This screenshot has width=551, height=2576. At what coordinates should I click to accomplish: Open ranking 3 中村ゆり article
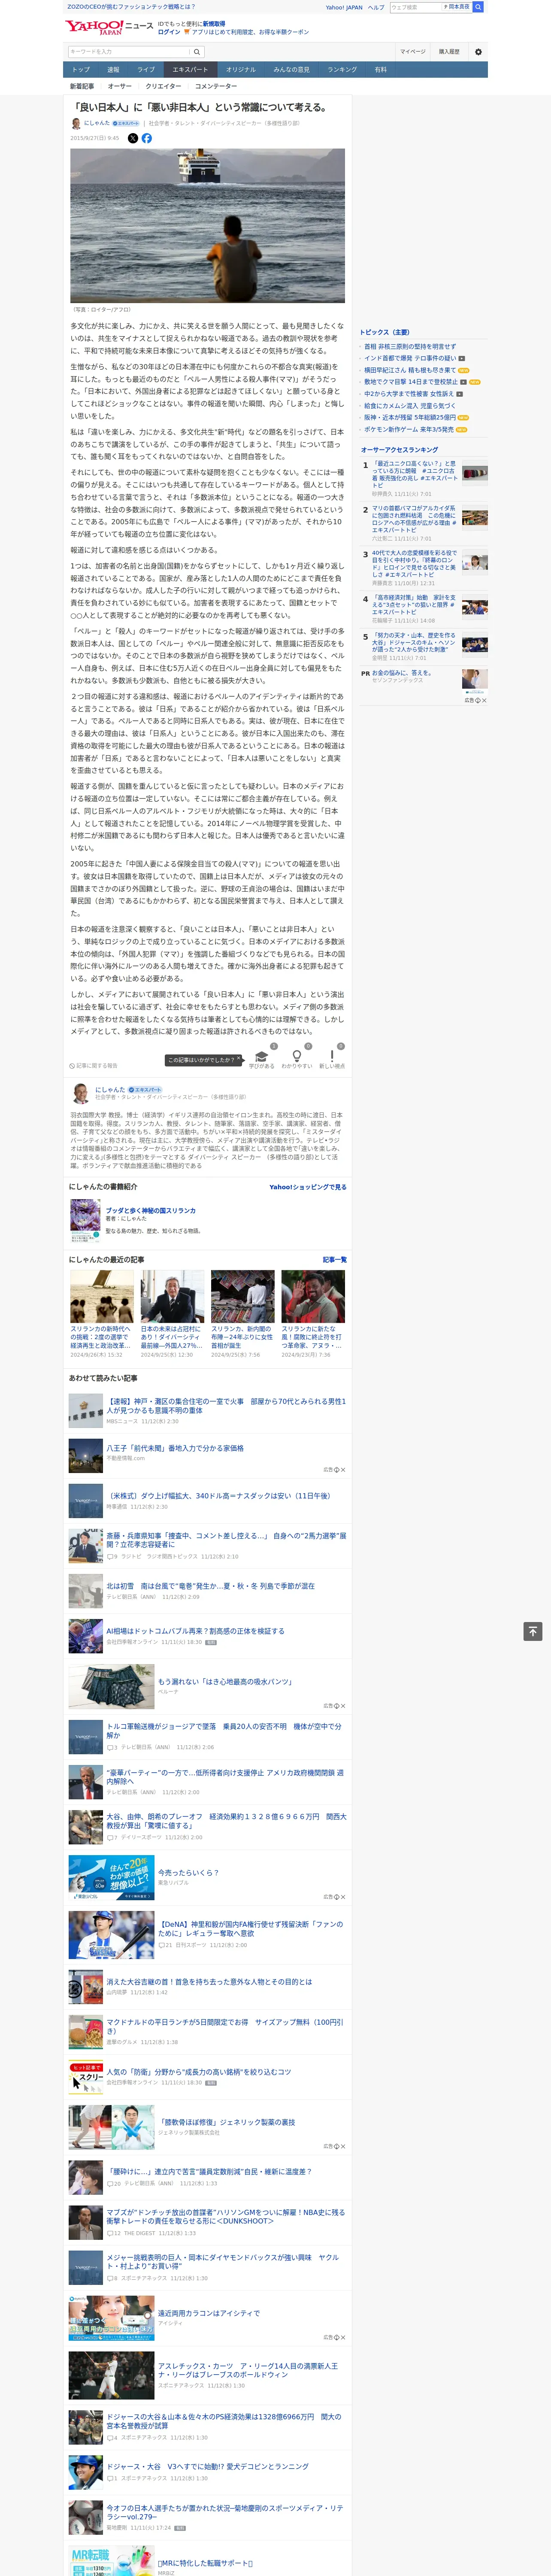(414, 564)
